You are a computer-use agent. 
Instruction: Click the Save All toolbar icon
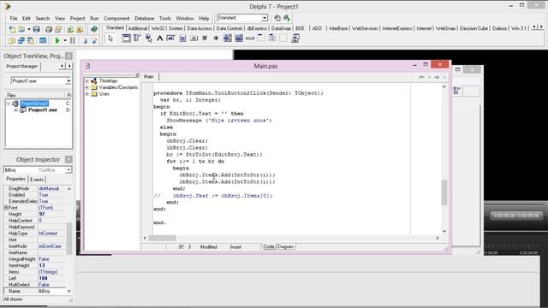(x=49, y=30)
